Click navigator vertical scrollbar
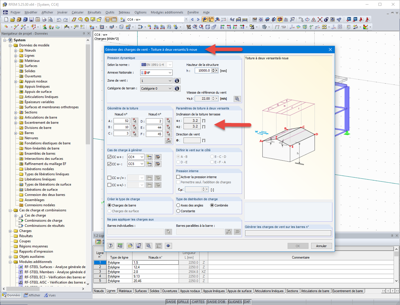Image resolution: width=400 pixels, height=305 pixels. click(x=88, y=94)
